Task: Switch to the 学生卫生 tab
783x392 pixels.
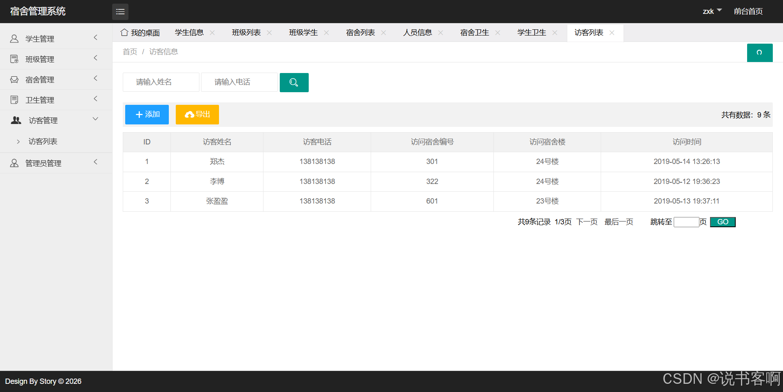Action: 532,33
